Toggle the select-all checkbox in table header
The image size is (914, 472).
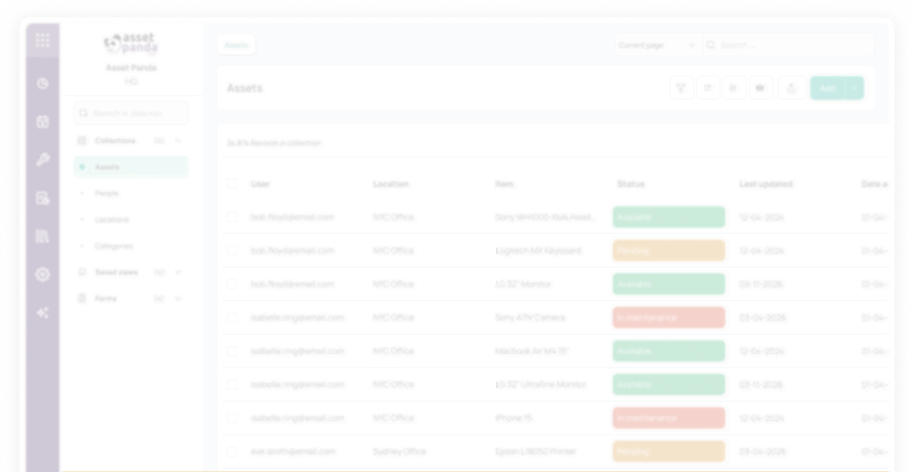232,184
